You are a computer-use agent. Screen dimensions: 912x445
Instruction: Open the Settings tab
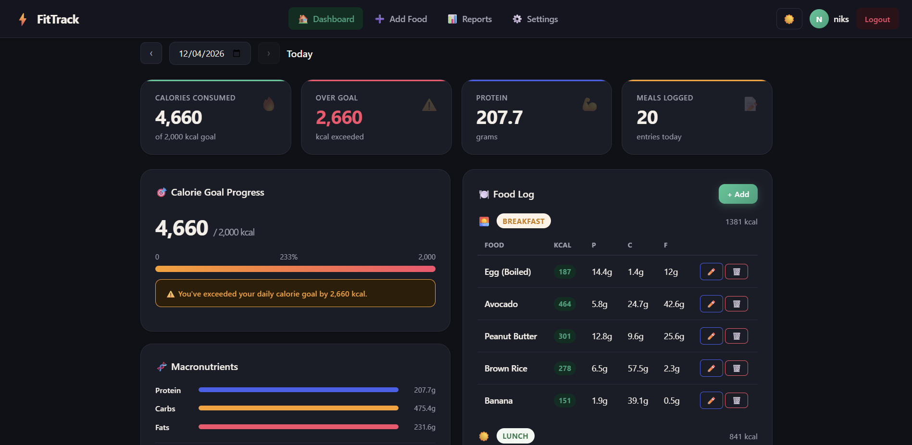[535, 19]
